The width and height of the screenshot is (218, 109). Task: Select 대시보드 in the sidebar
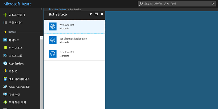click(x=14, y=40)
